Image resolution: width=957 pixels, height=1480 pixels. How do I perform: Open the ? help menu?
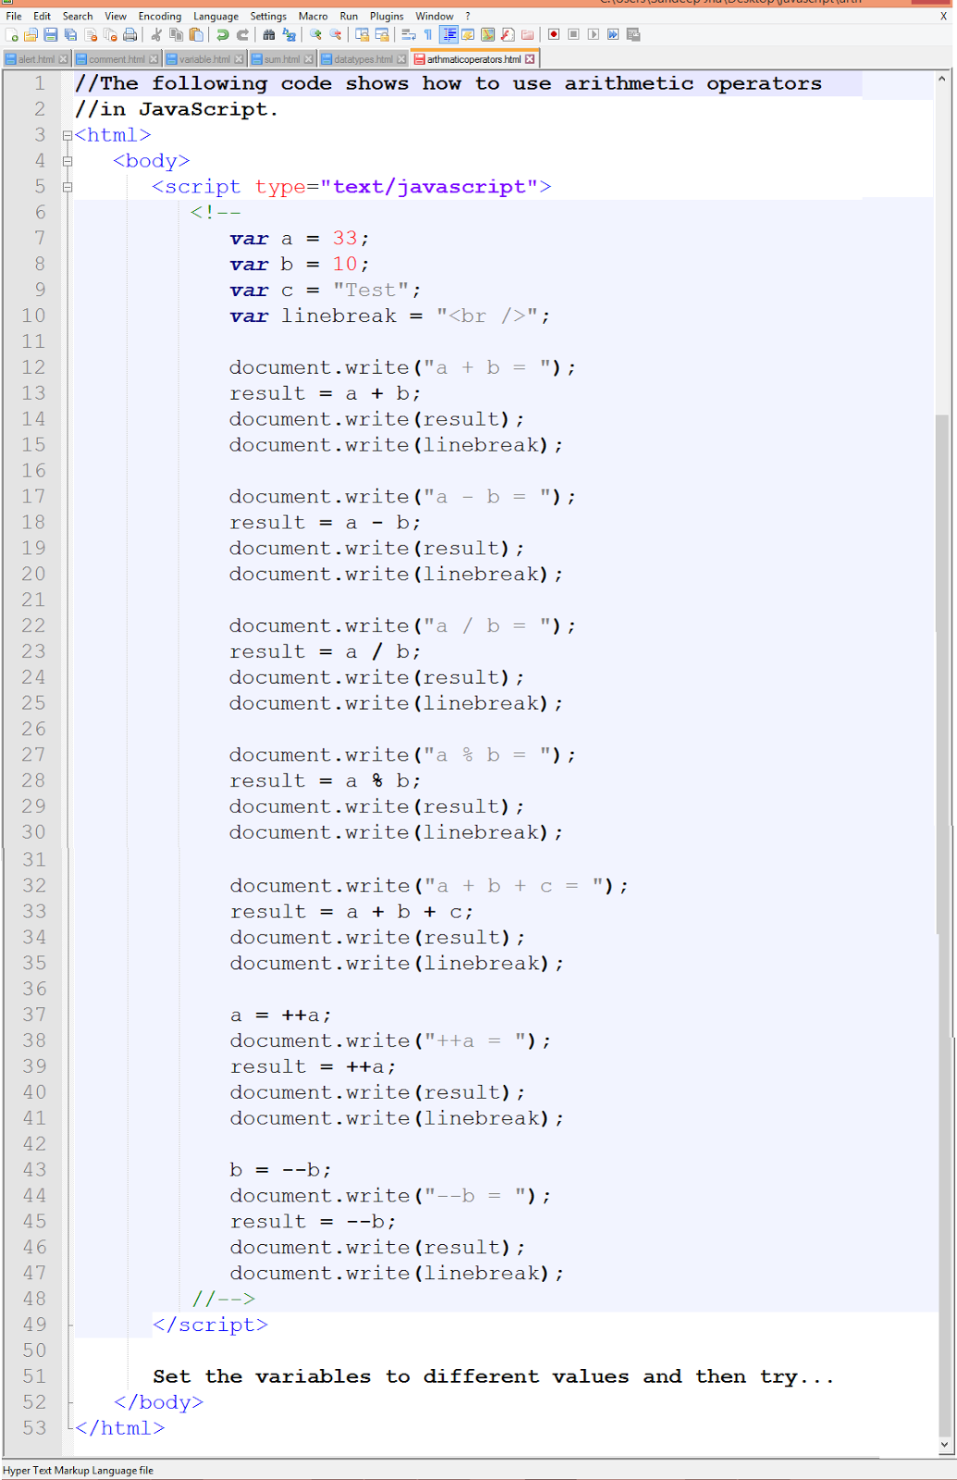pyautogui.click(x=468, y=16)
